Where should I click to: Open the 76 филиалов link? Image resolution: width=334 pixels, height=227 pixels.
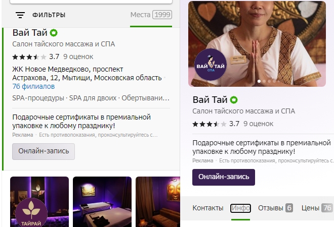[x=33, y=86]
